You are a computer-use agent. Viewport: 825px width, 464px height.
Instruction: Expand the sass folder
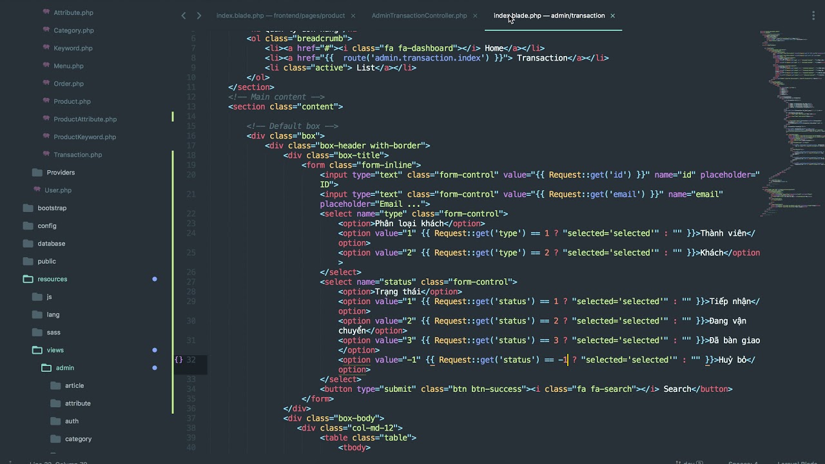coord(53,333)
